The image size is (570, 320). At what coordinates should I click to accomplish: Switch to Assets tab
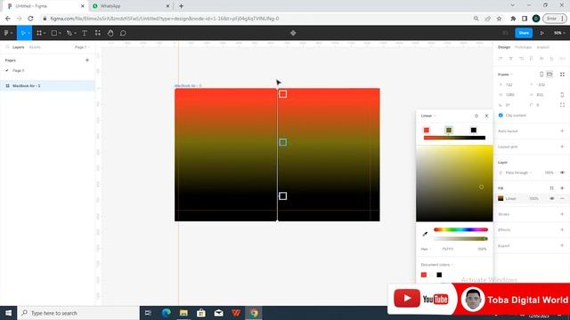35,47
